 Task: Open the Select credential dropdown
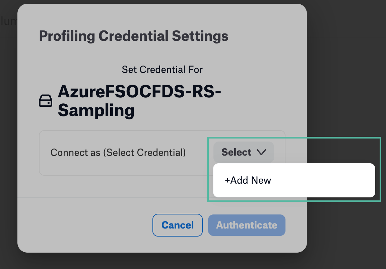(x=244, y=152)
